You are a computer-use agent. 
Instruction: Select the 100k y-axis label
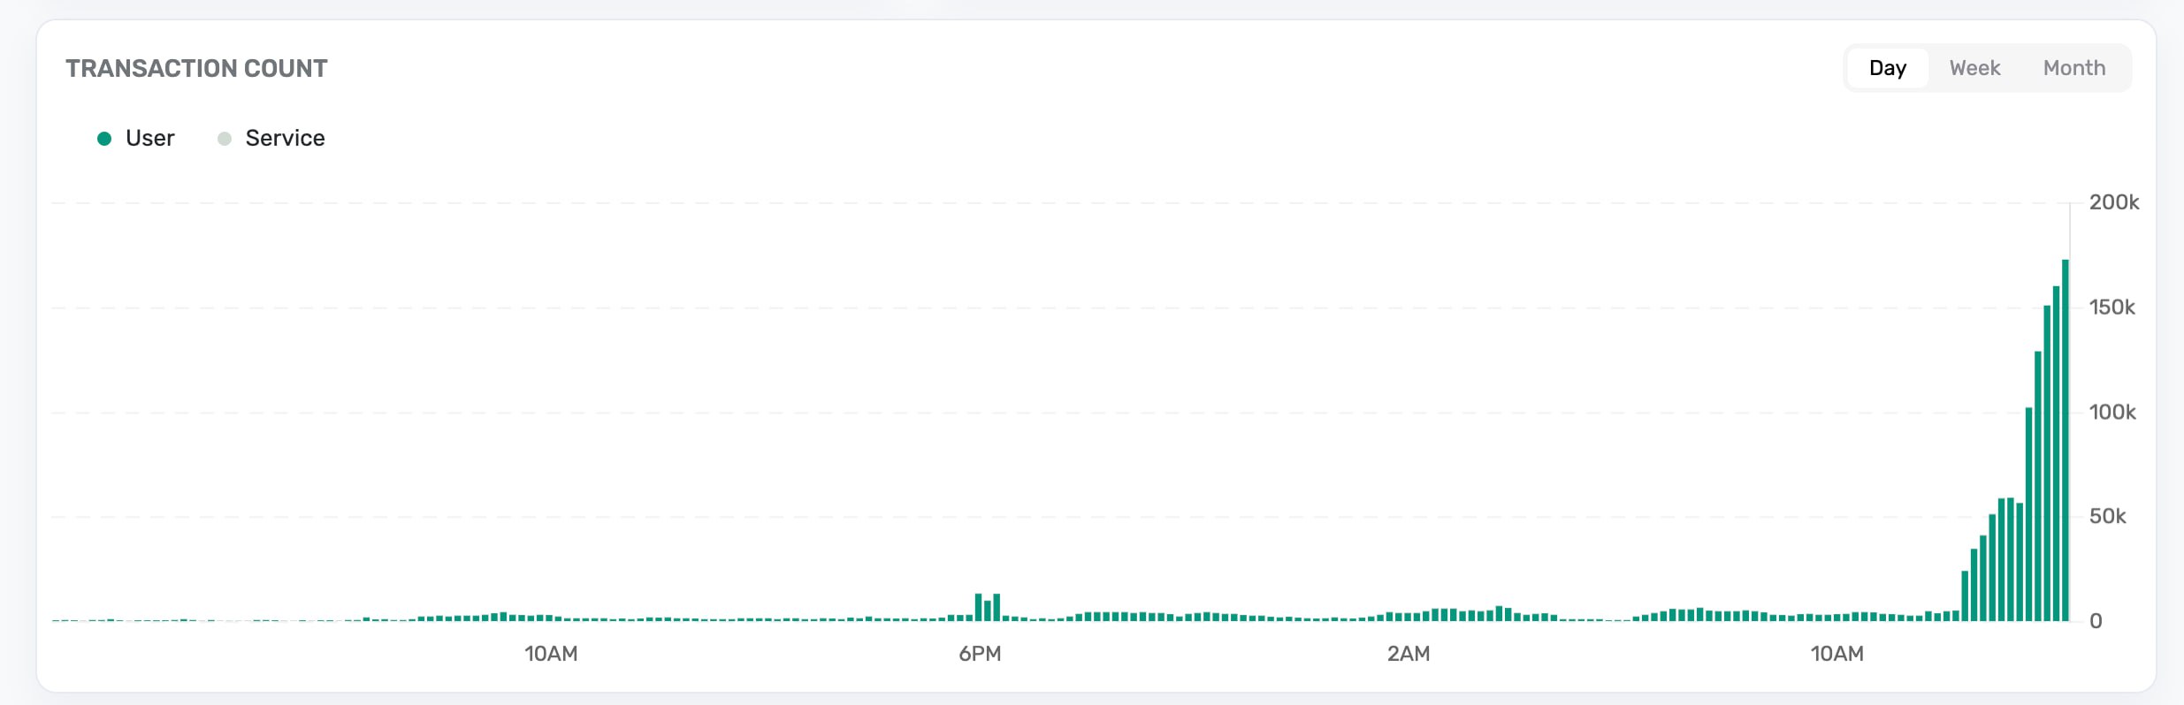point(2111,412)
